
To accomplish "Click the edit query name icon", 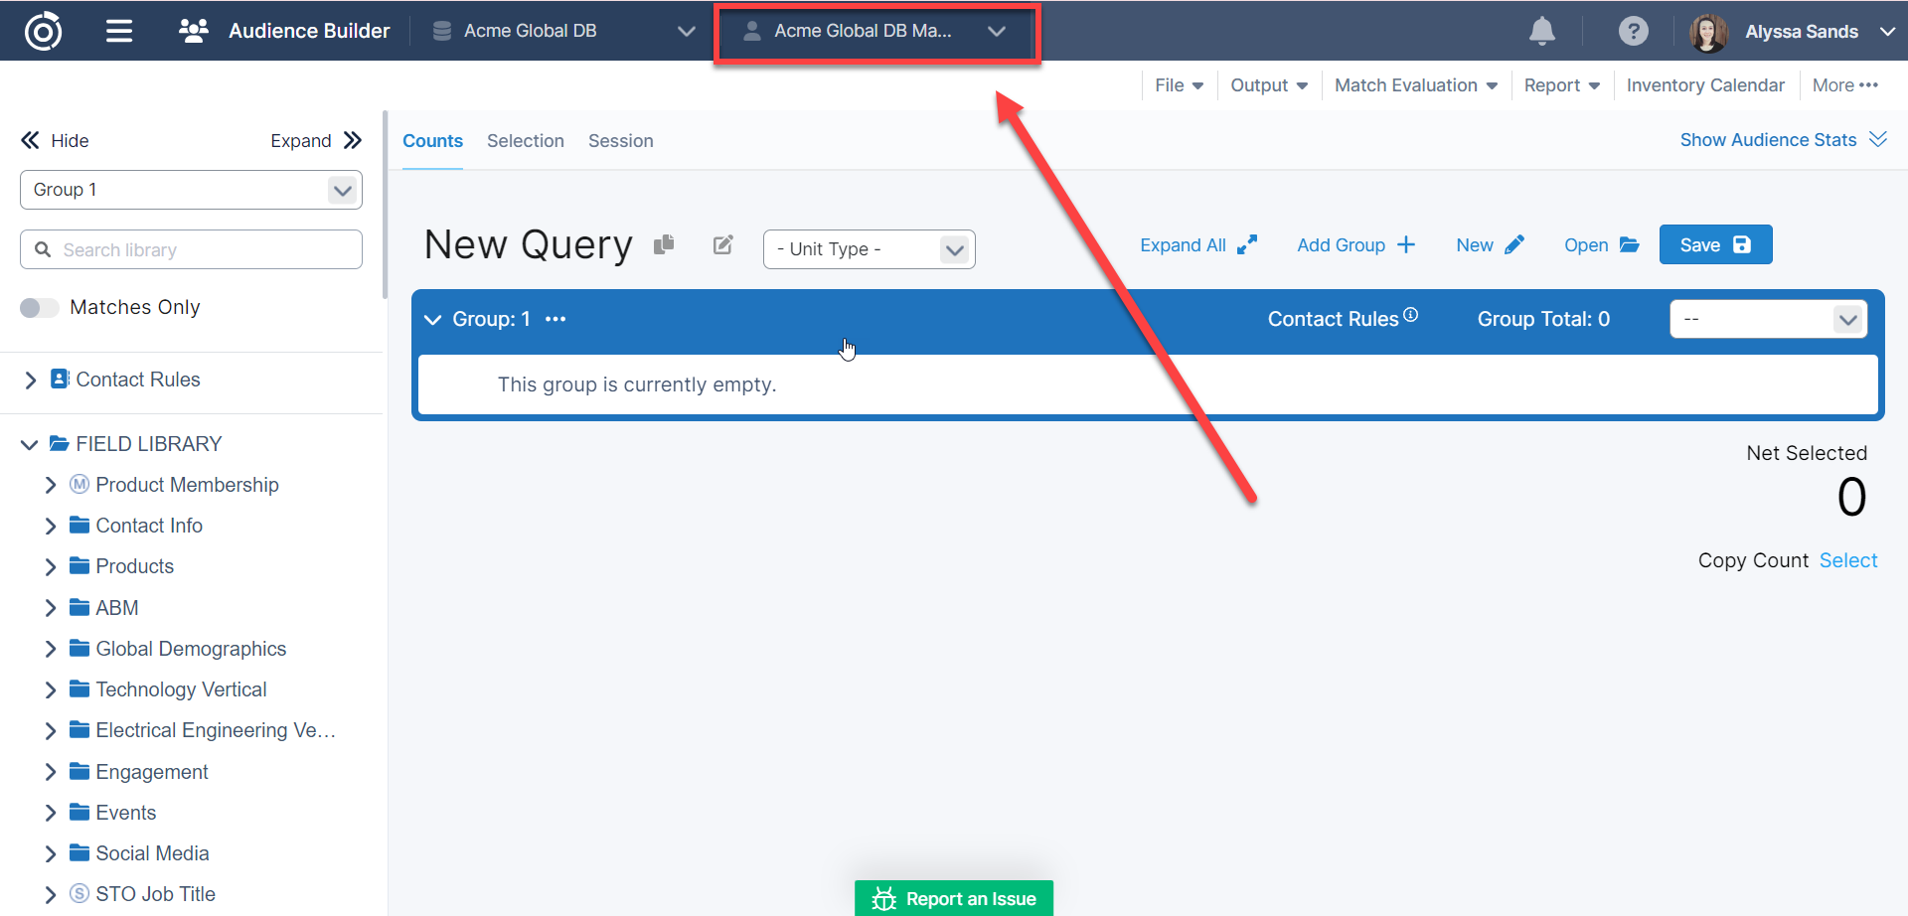I will coord(723,244).
